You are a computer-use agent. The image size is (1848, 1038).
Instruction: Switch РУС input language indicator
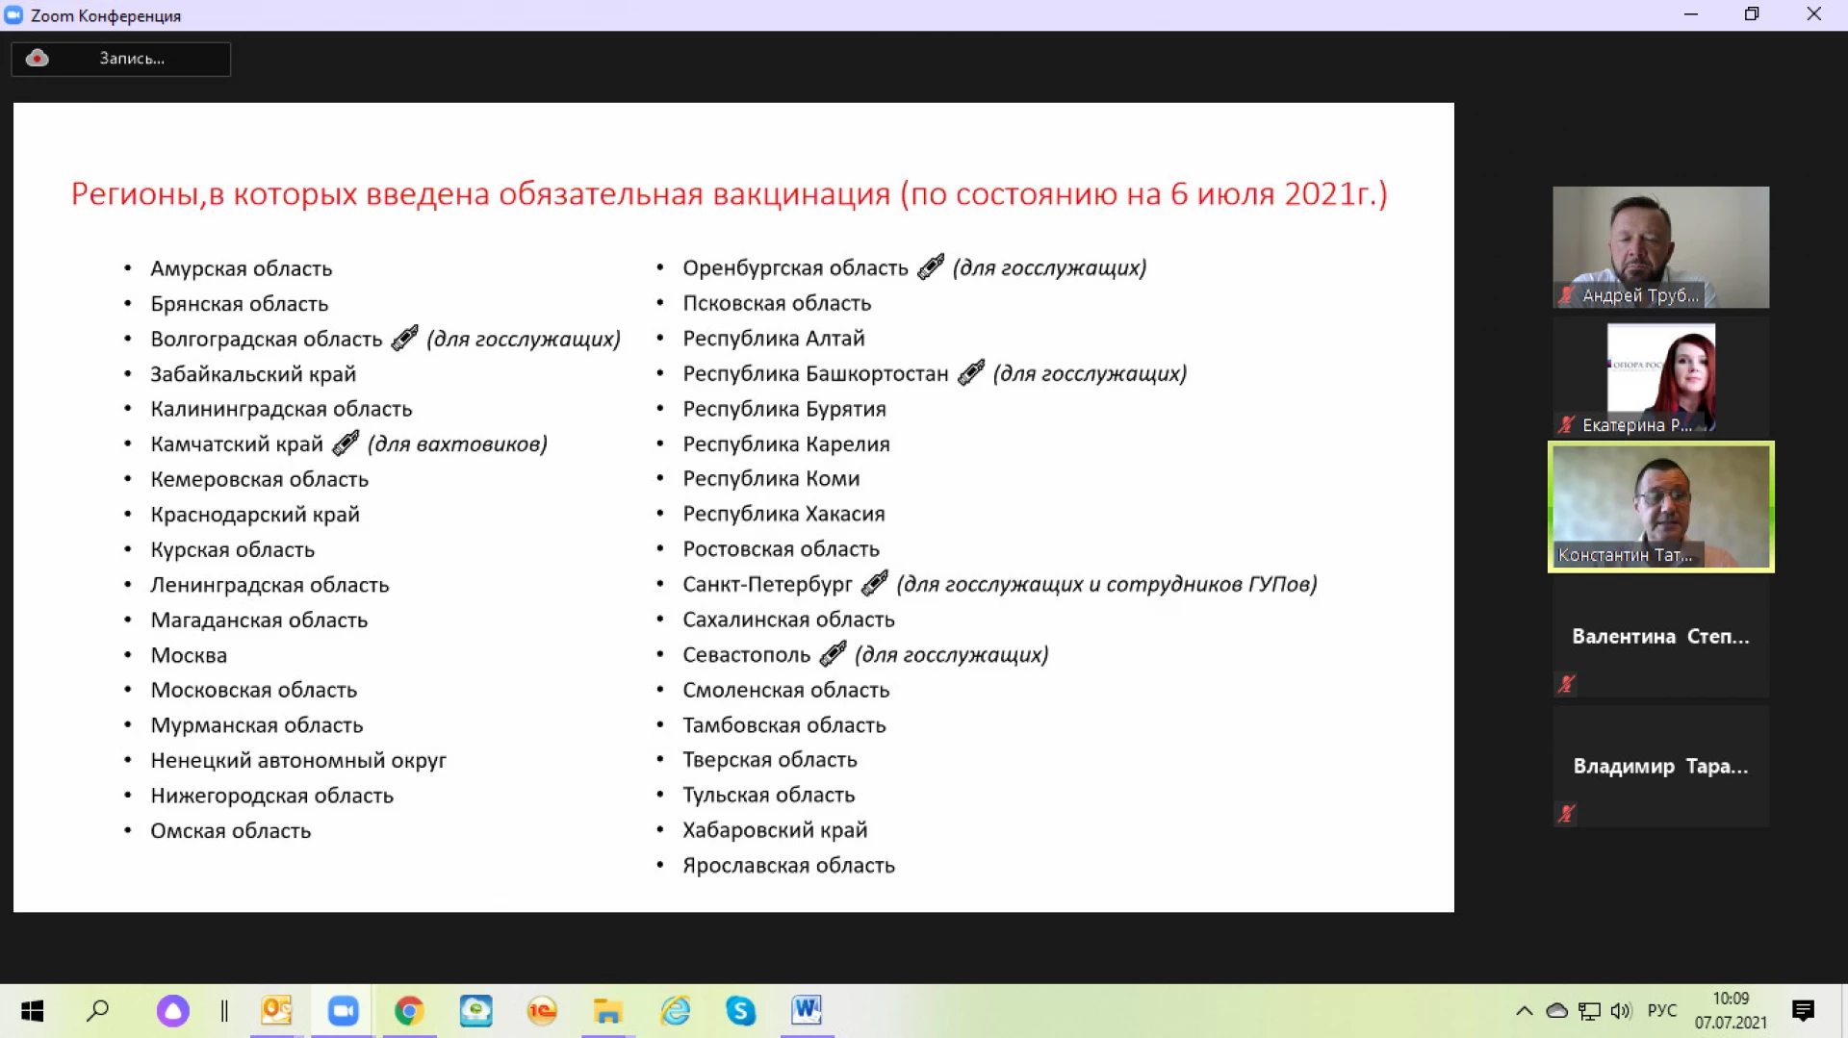(x=1662, y=1010)
